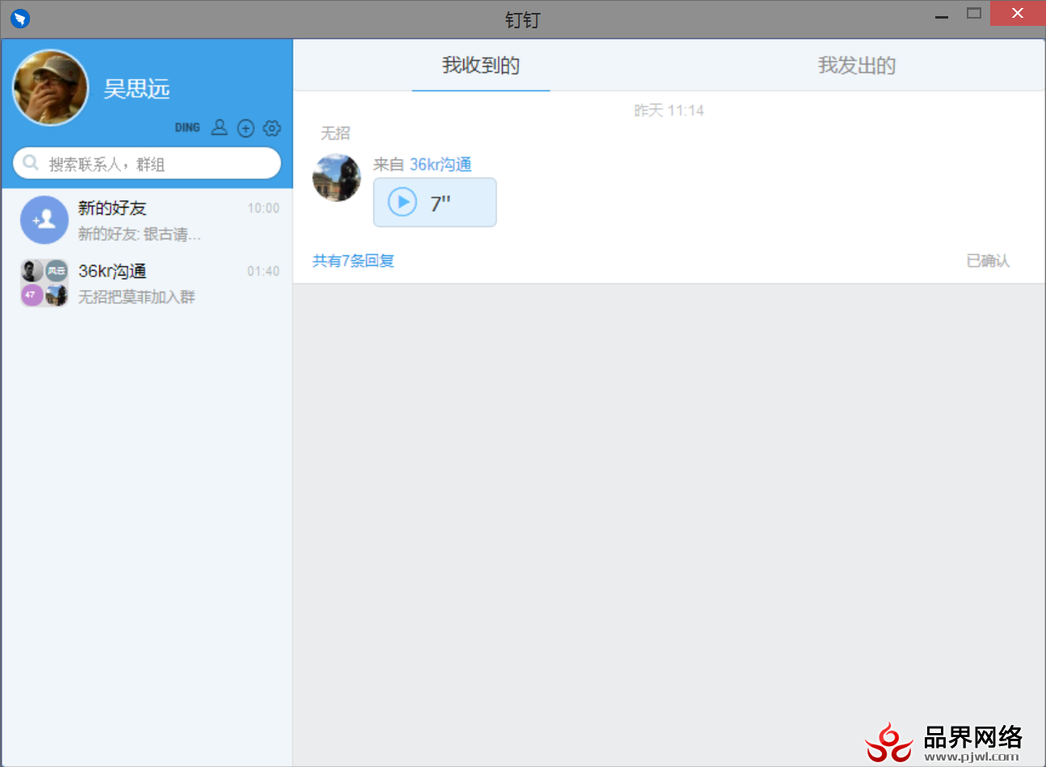Click 吴思远's profile avatar
The height and width of the screenshot is (767, 1046).
(50, 87)
